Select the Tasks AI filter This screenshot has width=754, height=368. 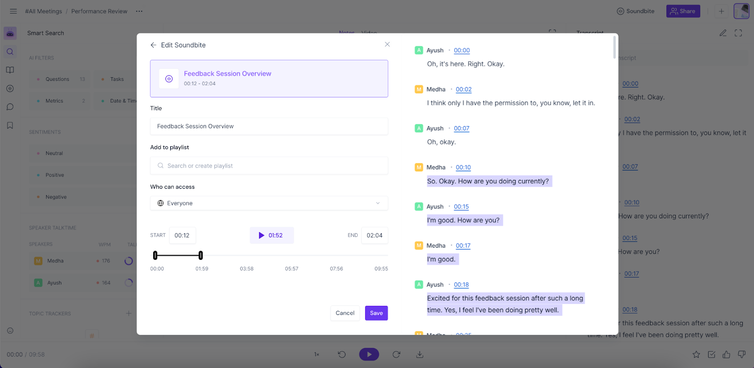click(115, 79)
